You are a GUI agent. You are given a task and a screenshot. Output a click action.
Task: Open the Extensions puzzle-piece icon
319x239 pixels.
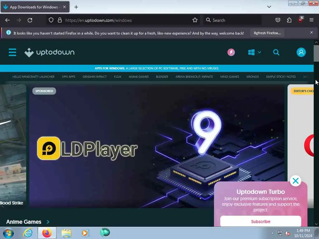coord(289,20)
